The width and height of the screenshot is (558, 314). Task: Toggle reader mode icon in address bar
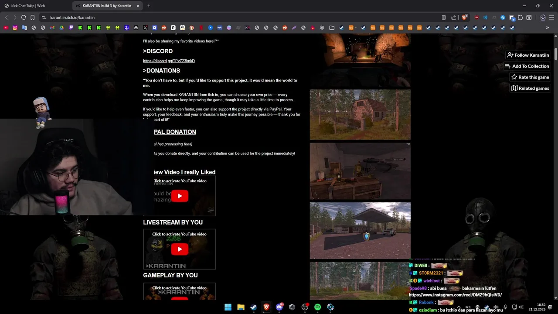[444, 17]
